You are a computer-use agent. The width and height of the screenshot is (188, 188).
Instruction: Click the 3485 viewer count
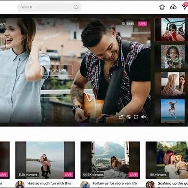coord(128,23)
